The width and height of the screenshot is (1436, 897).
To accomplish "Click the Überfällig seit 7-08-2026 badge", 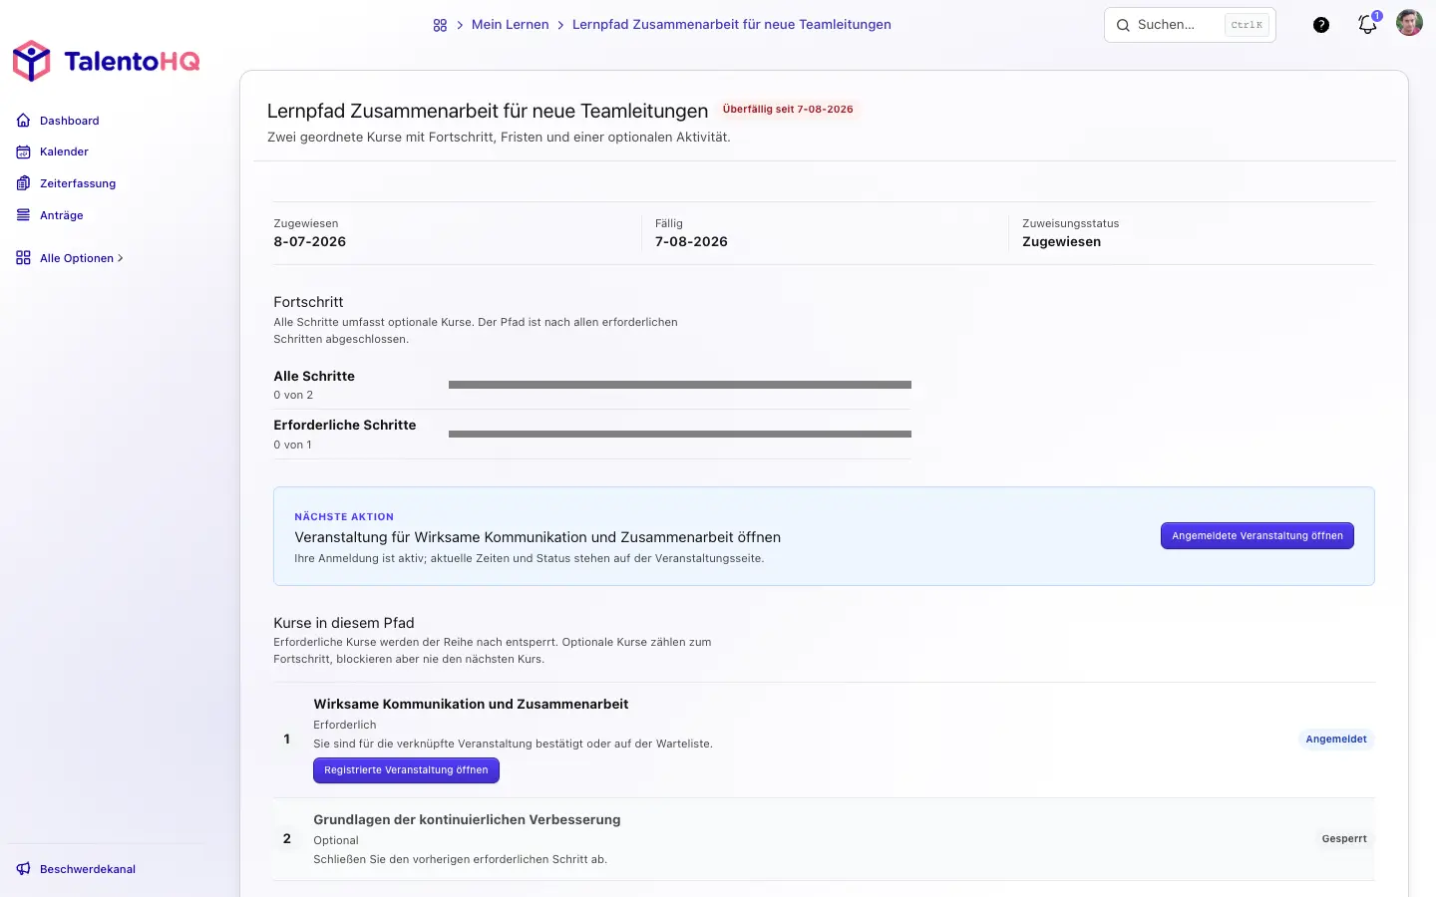I will tap(788, 110).
